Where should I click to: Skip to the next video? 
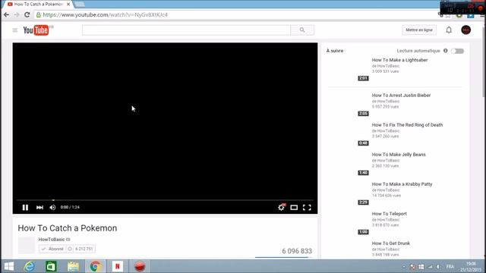[x=39, y=207]
